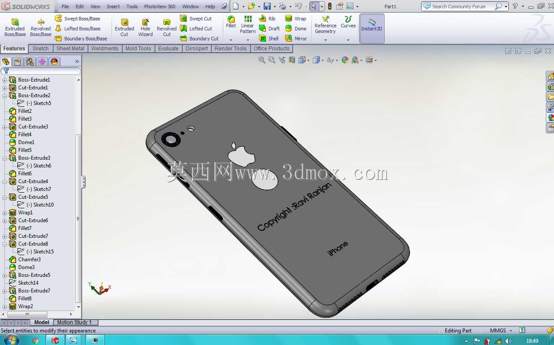Click the Zoom to Area icon

pyautogui.click(x=272, y=60)
